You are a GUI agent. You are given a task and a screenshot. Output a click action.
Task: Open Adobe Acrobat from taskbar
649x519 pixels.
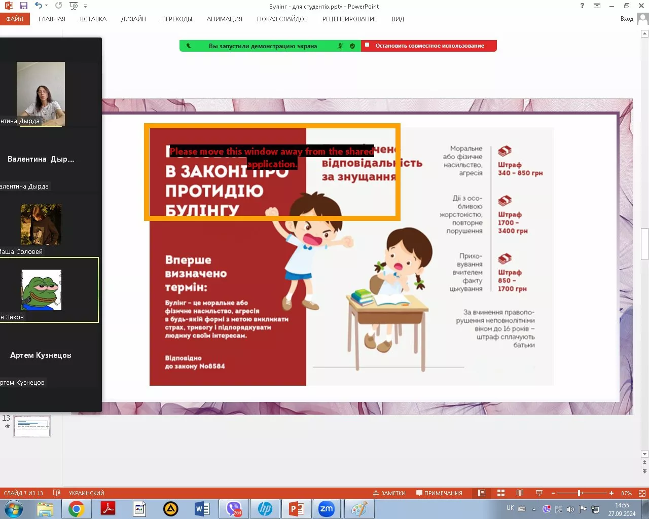pyautogui.click(x=108, y=509)
